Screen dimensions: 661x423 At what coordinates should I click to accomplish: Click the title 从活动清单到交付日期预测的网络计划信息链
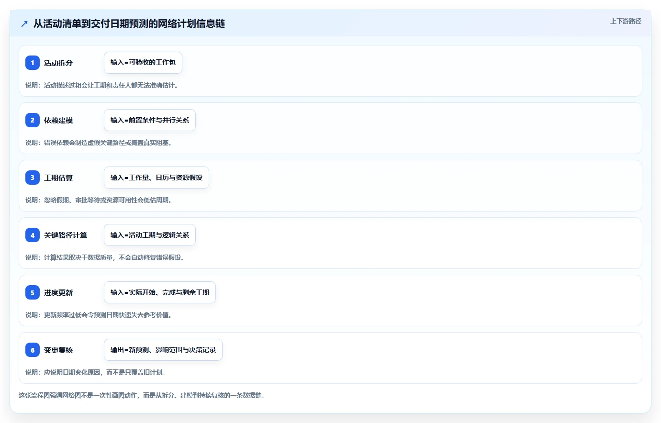pos(129,23)
